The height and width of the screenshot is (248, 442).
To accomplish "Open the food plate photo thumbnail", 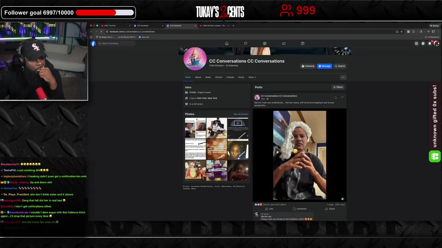I will coord(195,170).
